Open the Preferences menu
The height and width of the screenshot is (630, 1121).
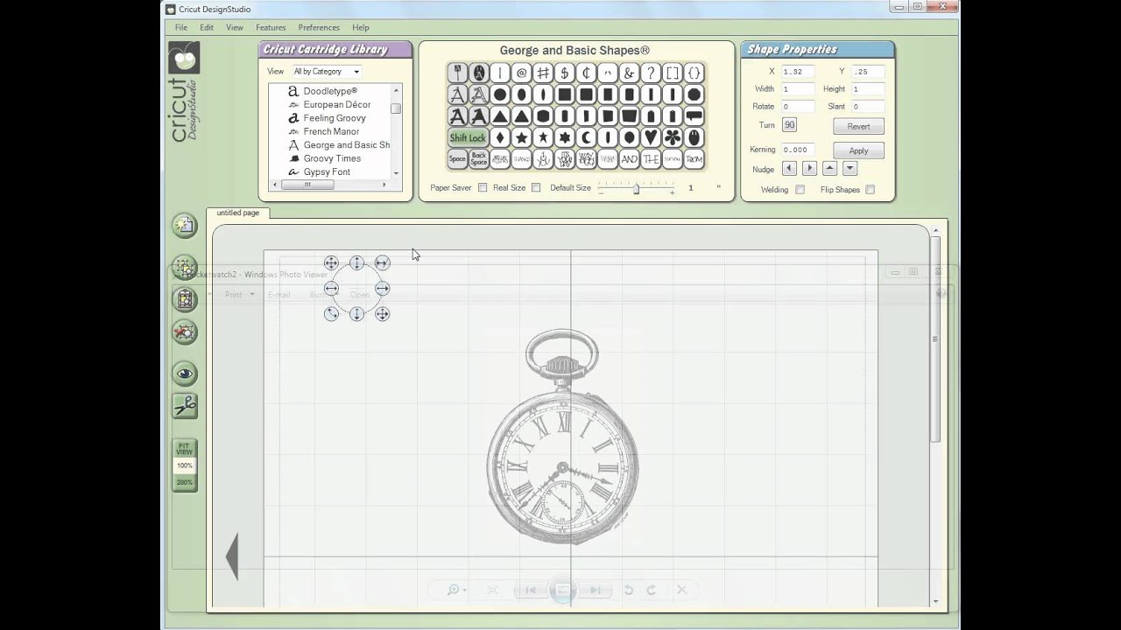click(319, 27)
